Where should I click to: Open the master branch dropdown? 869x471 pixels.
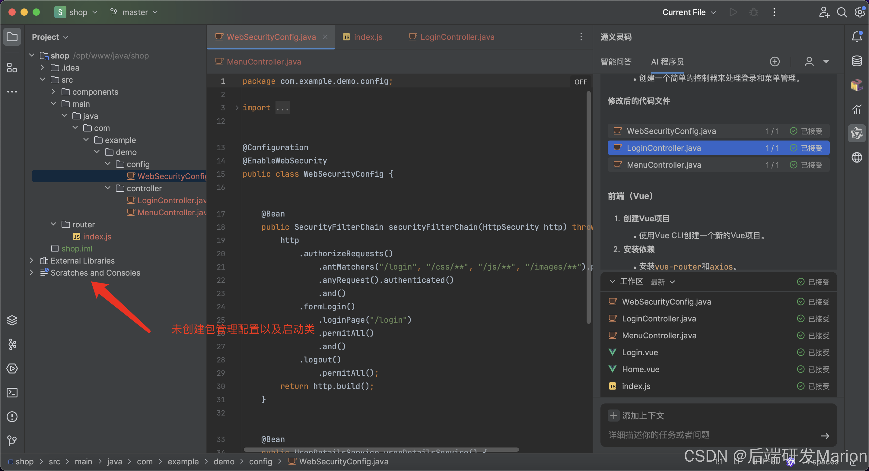click(x=134, y=12)
